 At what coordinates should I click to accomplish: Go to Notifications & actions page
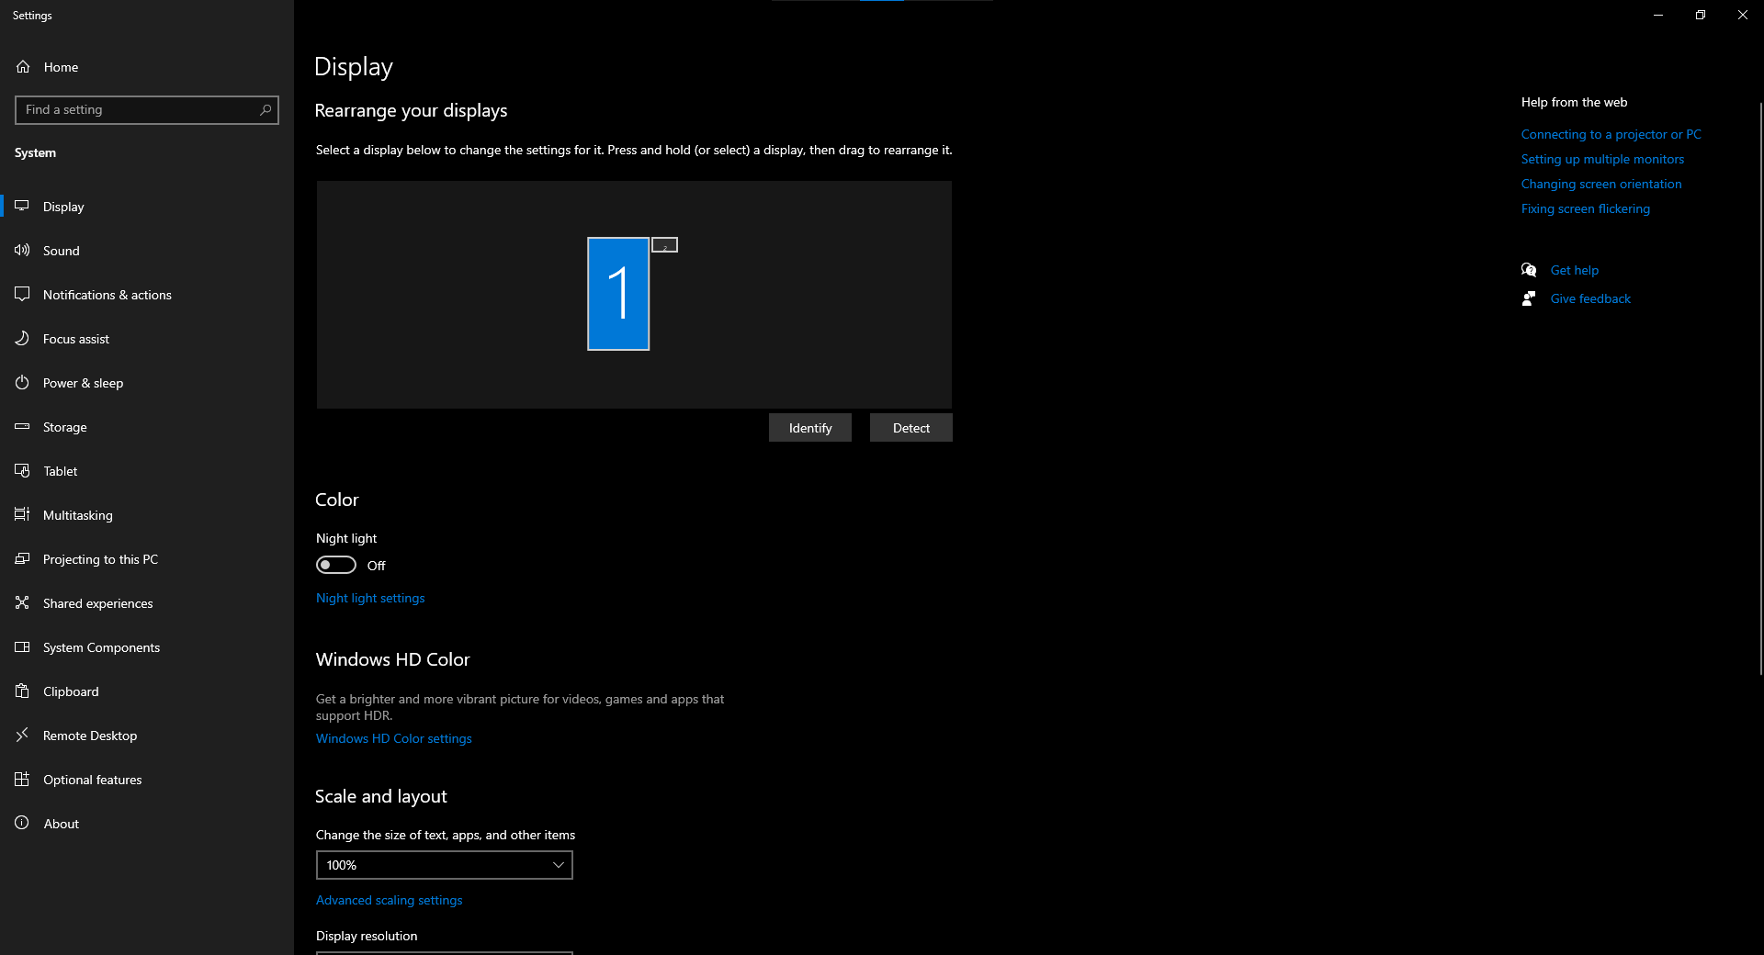pos(107,295)
